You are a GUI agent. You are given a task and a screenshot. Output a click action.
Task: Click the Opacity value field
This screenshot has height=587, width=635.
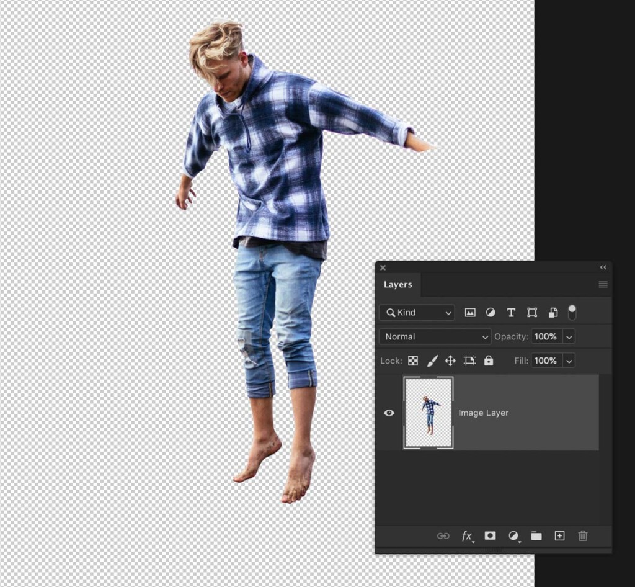pyautogui.click(x=547, y=337)
